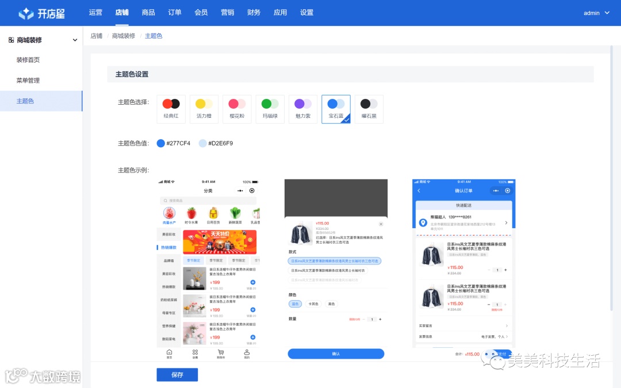Open 装修首页 in the sidebar
The height and width of the screenshot is (388, 621).
tap(28, 60)
